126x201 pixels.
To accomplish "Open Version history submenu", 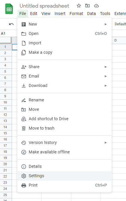I will (64, 143).
